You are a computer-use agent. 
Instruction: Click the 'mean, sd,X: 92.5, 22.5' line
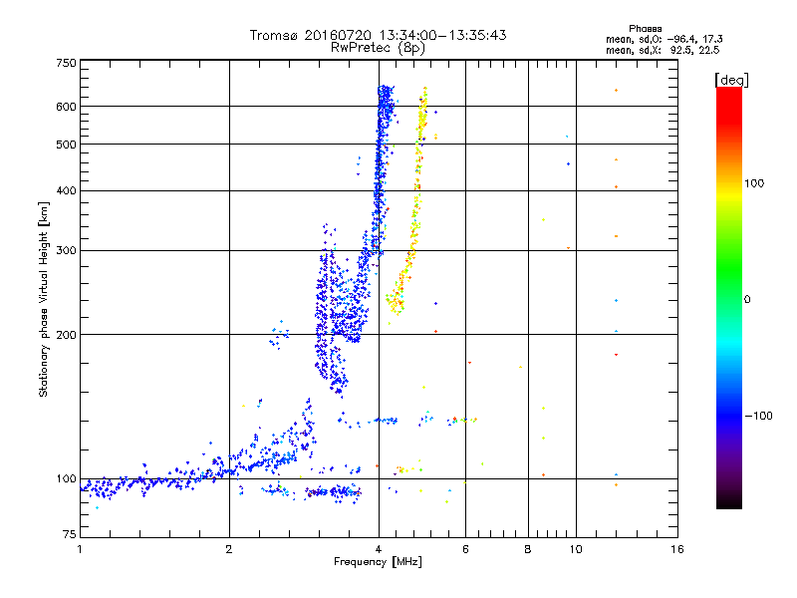pos(663,50)
